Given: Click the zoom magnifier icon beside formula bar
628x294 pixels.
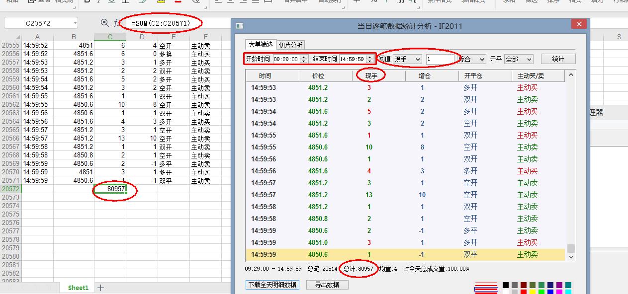Looking at the screenshot, I should click(104, 23).
